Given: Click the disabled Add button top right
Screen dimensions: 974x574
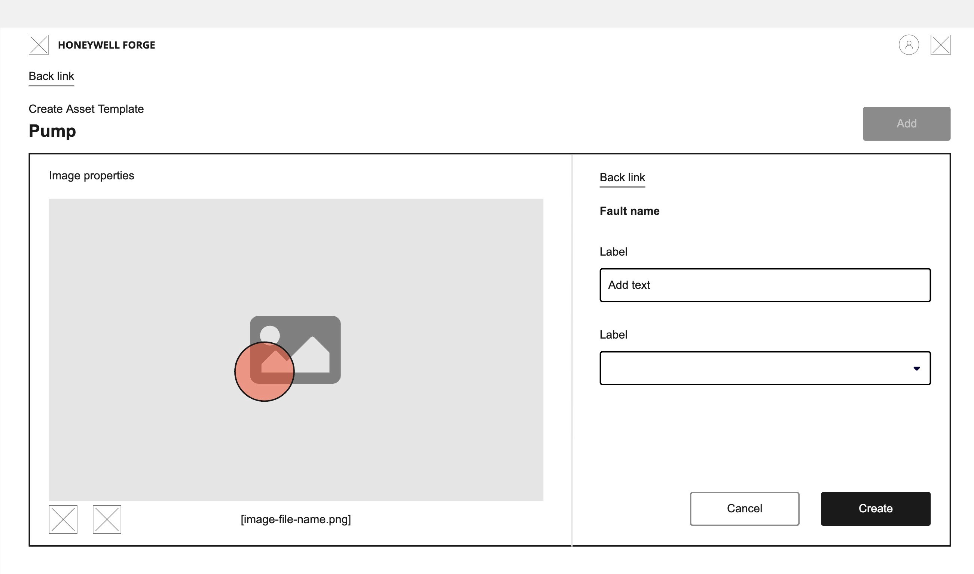Looking at the screenshot, I should 907,124.
